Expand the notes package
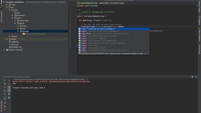 18,26
